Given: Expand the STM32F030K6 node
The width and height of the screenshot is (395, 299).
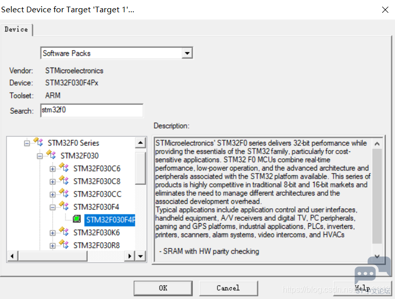Looking at the screenshot, I should tap(53, 233).
